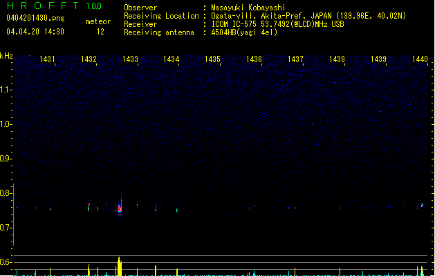
Task: Click receiver value ICOM IC-575 53.7492 MHz USB
Action: click(277, 24)
